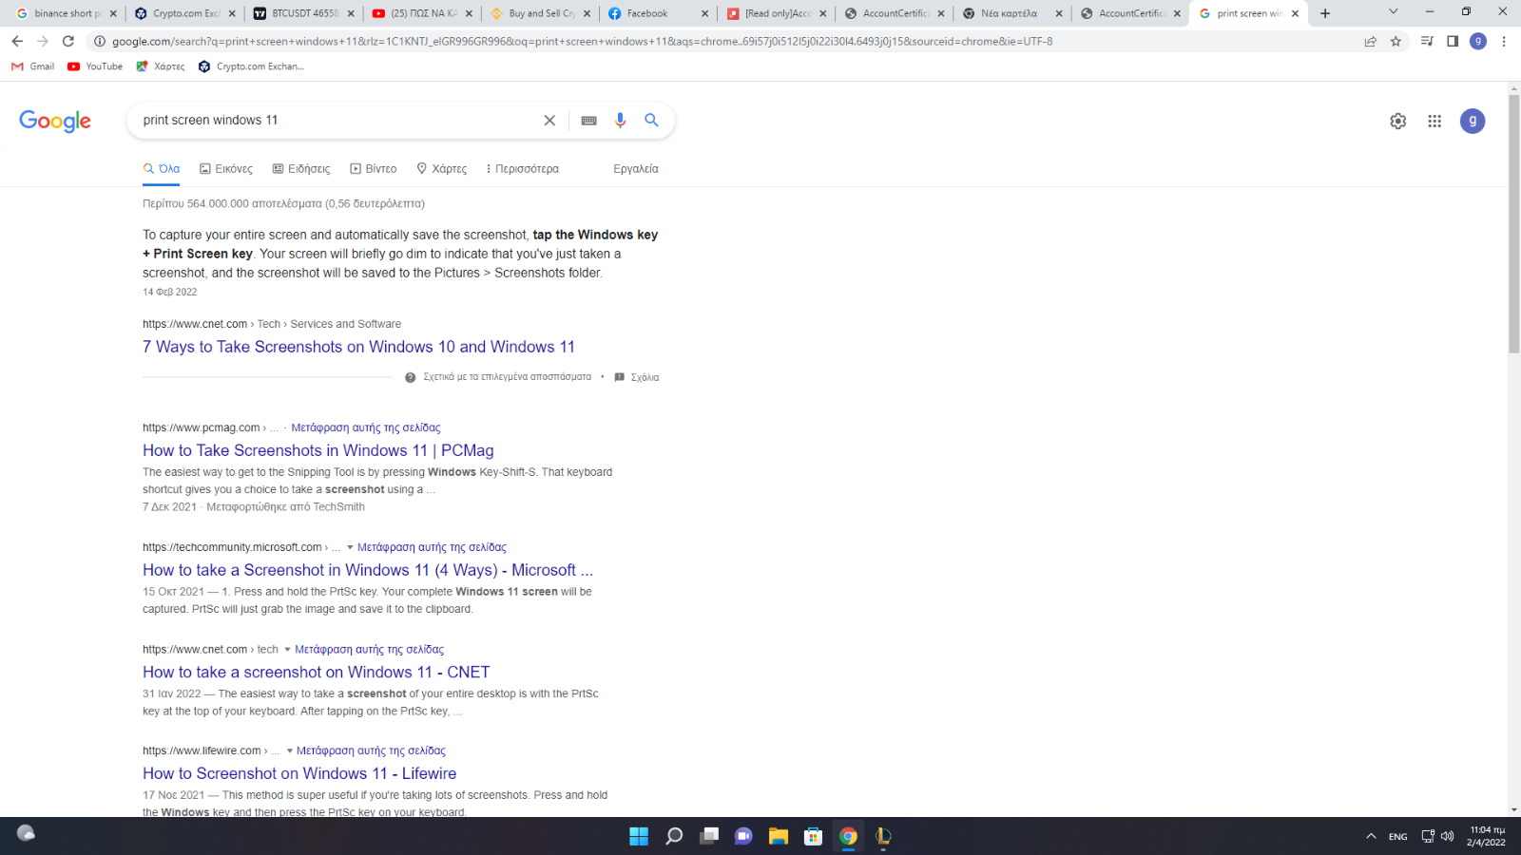1521x855 pixels.
Task: Open Crypto.com Exchange bookmark
Action: [251, 66]
